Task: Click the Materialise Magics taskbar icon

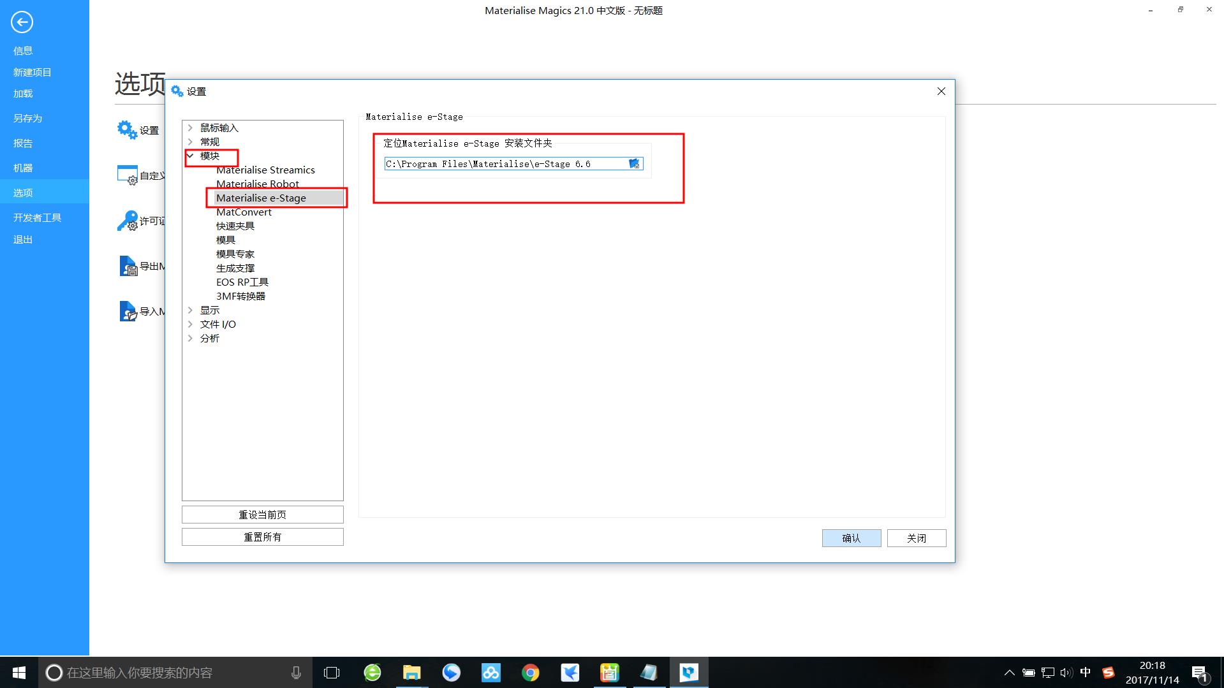Action: click(688, 673)
